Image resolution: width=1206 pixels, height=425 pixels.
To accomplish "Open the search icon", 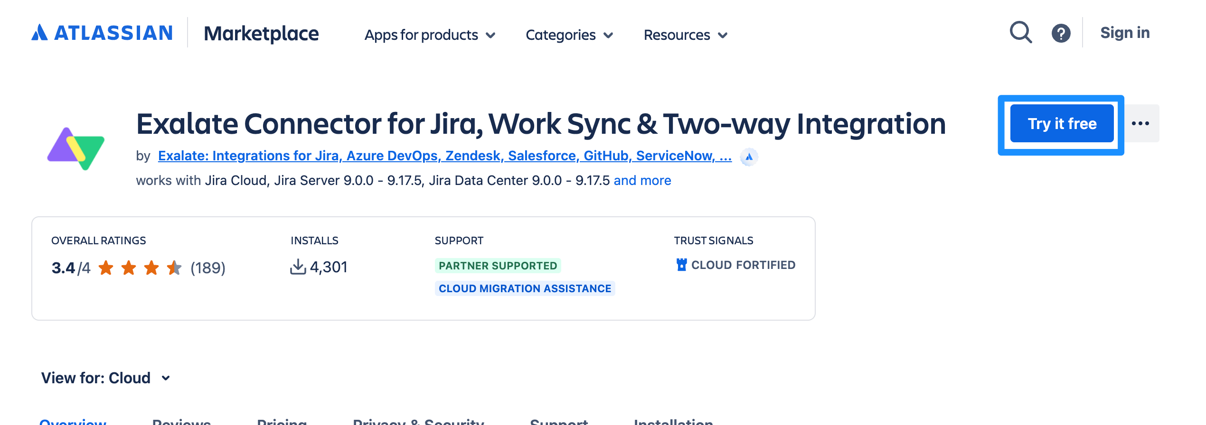I will [1020, 33].
